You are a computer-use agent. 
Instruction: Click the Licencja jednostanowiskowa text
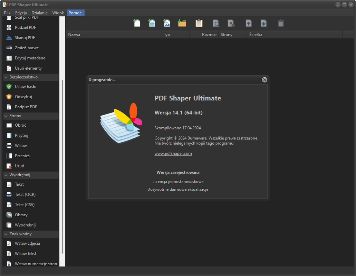(x=178, y=182)
